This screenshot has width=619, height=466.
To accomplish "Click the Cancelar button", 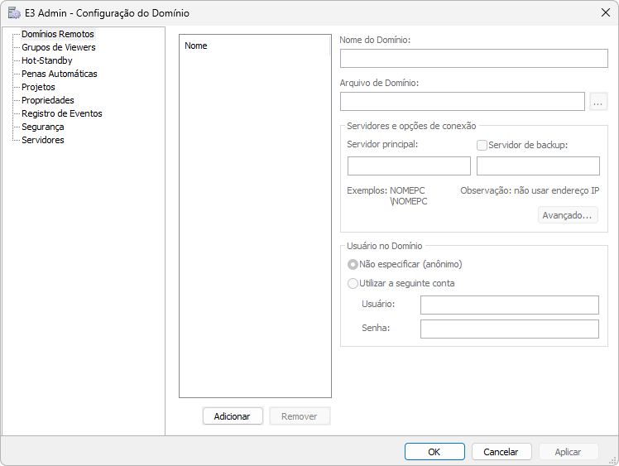I will point(501,452).
